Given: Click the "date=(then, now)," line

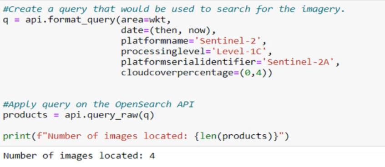Looking at the screenshot, I should [x=168, y=30].
